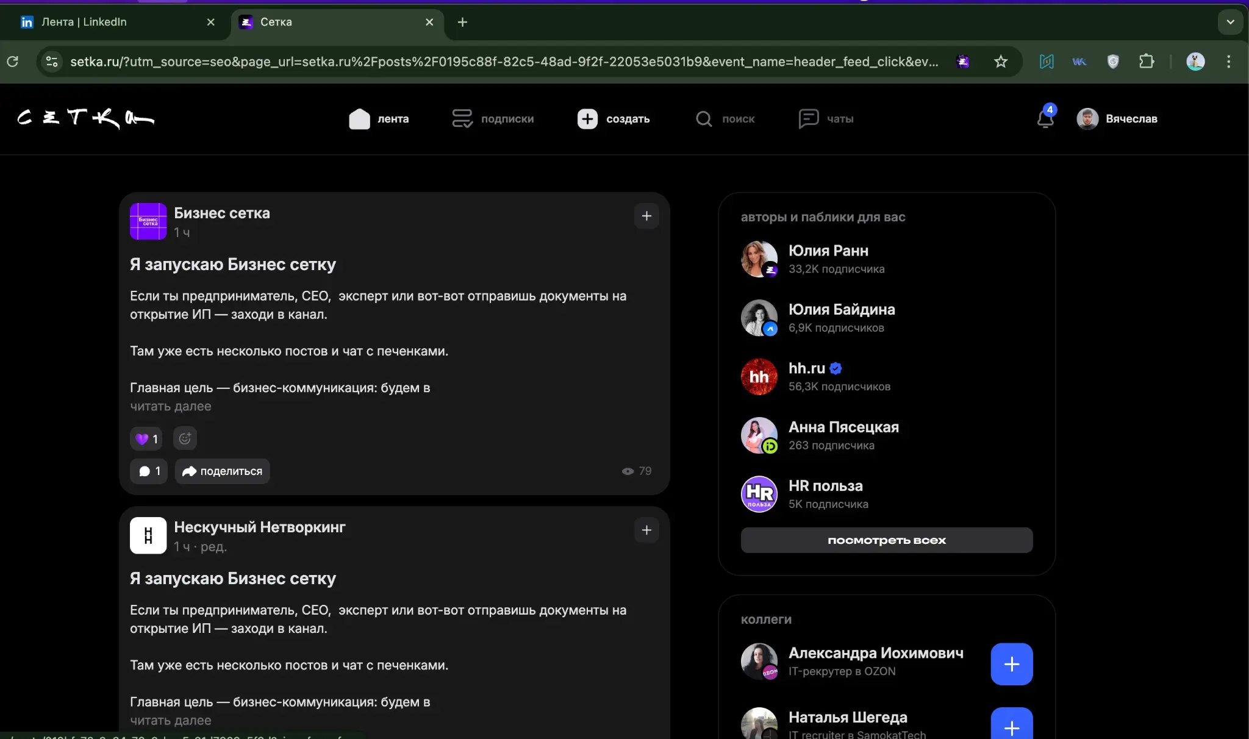Open the Сетка logo home link
This screenshot has height=739, width=1249.
[x=86, y=118]
